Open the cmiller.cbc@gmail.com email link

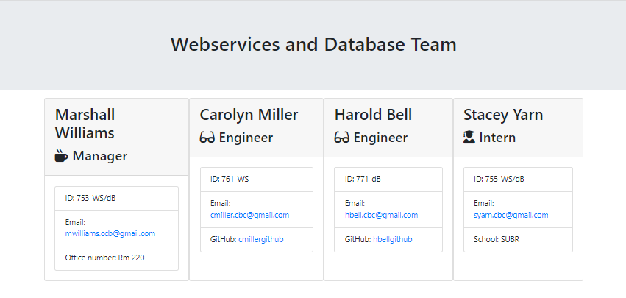coord(249,215)
